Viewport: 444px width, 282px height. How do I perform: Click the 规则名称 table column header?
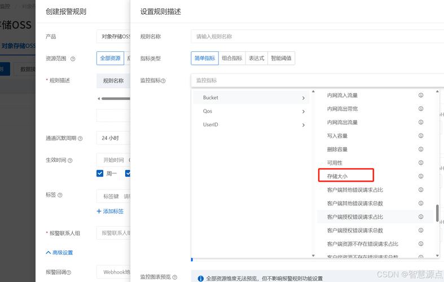click(113, 81)
